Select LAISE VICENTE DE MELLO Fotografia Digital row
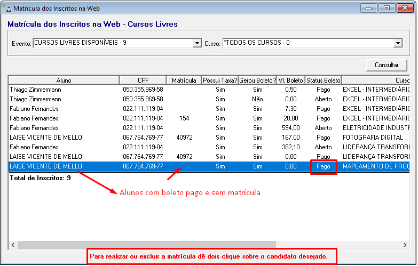The image size is (418, 266). pyautogui.click(x=209, y=138)
